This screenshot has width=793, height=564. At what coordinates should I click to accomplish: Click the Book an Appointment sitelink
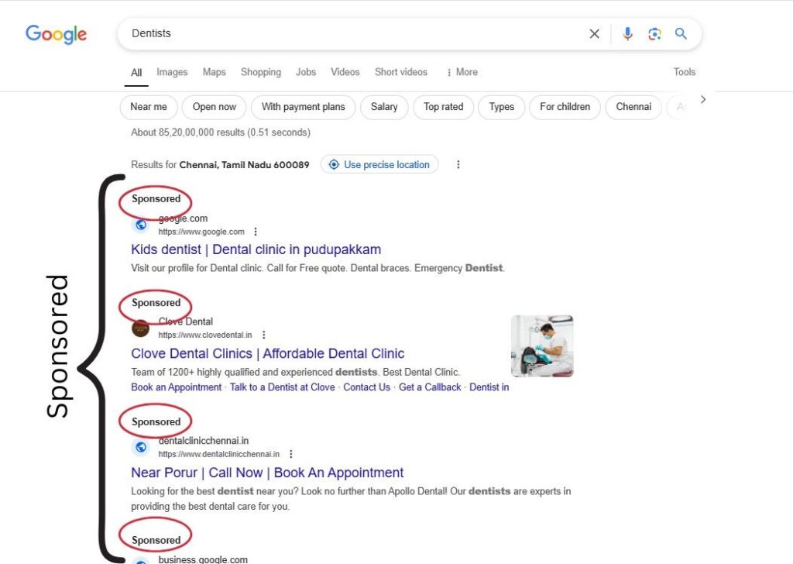176,387
